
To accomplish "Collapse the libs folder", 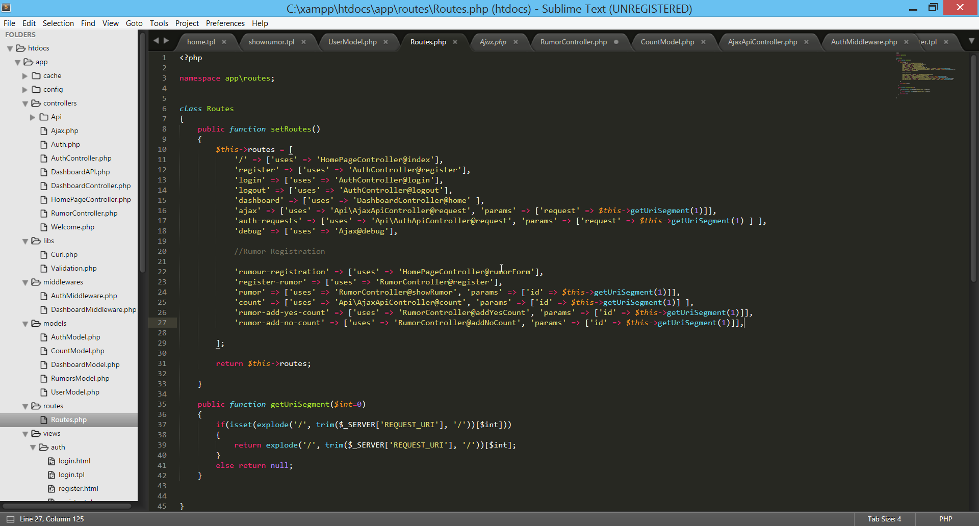I will [x=25, y=241].
